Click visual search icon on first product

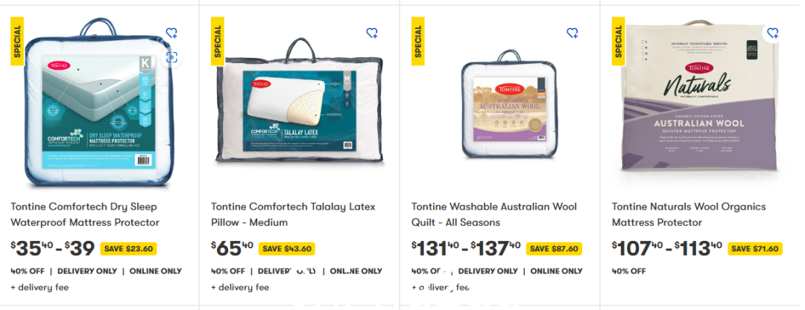[171, 57]
